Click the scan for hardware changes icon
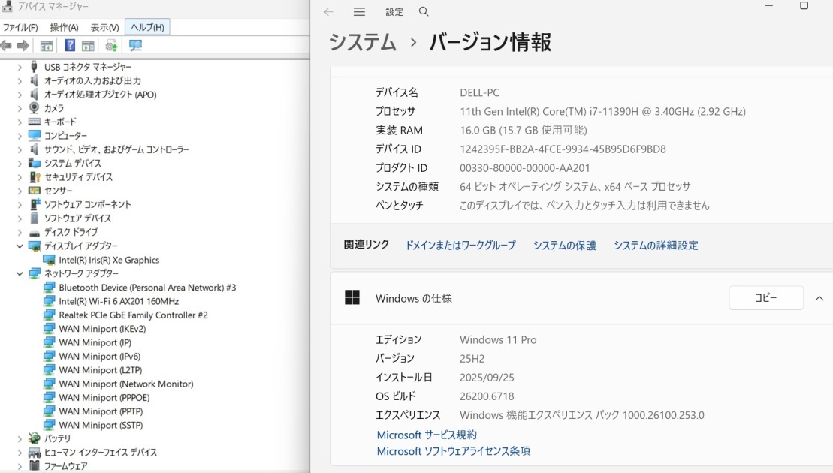The width and height of the screenshot is (833, 473). (x=135, y=46)
